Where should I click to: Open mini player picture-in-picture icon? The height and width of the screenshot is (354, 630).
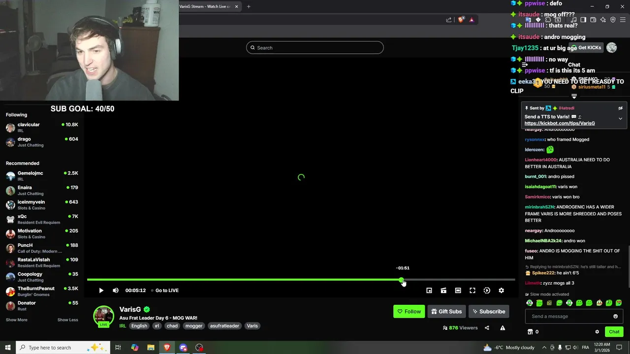pos(429,291)
